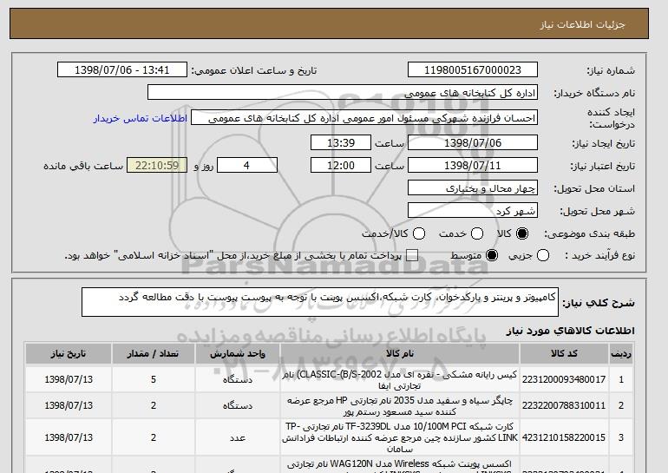Click item code 4231210158220015
Screen dimensions: 668x473
click(564, 437)
